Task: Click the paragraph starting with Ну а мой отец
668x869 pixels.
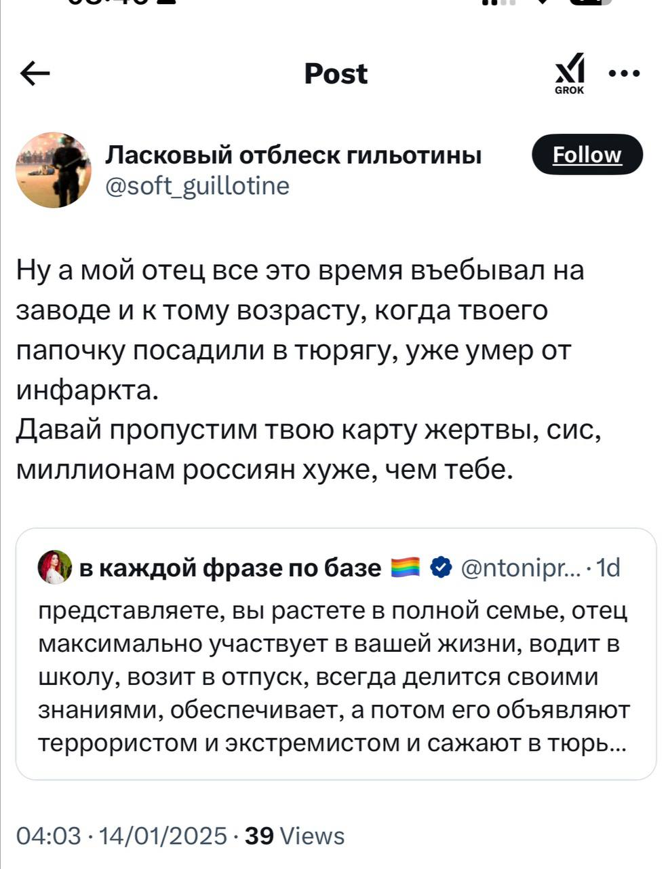Action: tap(298, 330)
